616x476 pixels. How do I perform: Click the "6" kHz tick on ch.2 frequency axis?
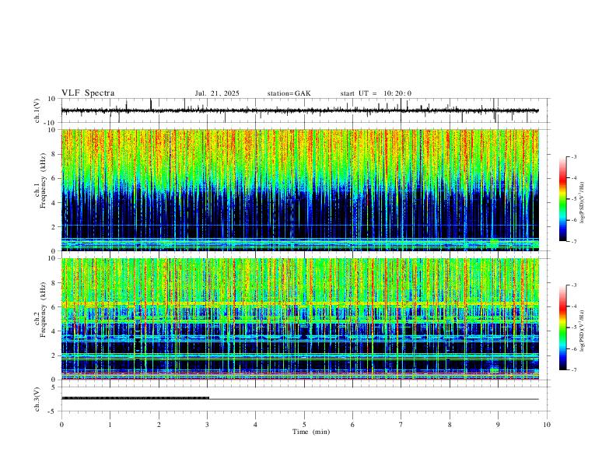tap(54, 307)
